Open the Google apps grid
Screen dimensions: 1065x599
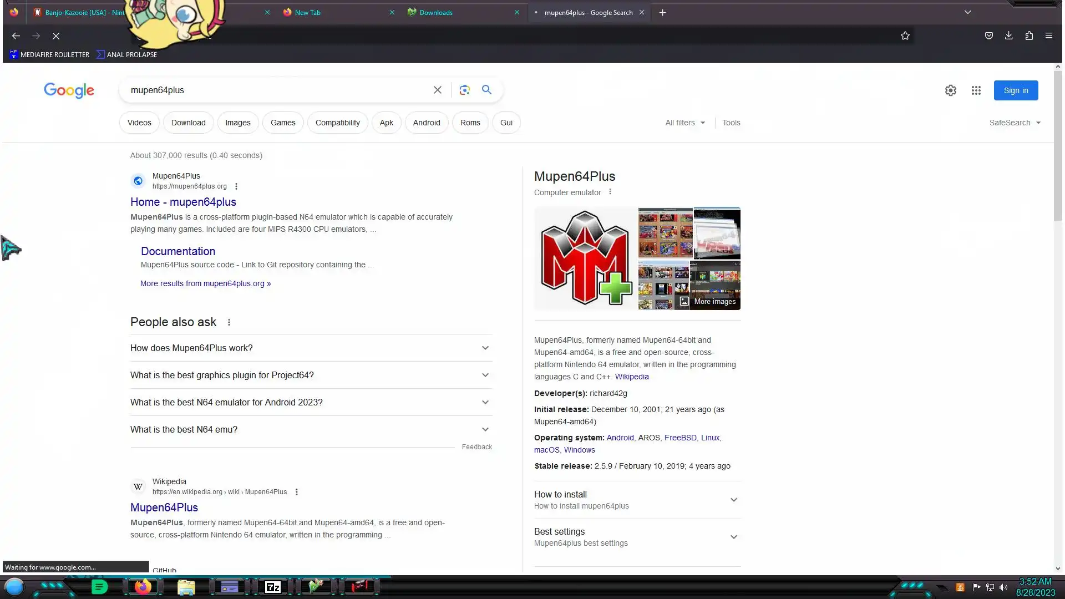(x=976, y=90)
